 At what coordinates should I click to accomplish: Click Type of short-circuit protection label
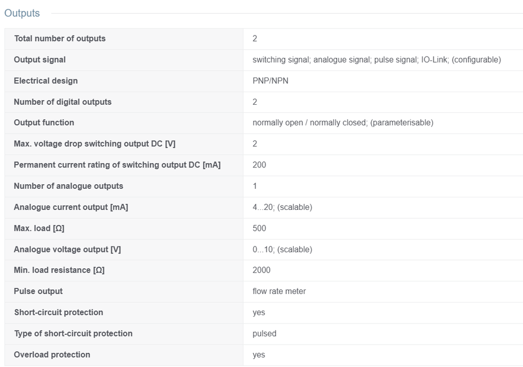(x=74, y=333)
